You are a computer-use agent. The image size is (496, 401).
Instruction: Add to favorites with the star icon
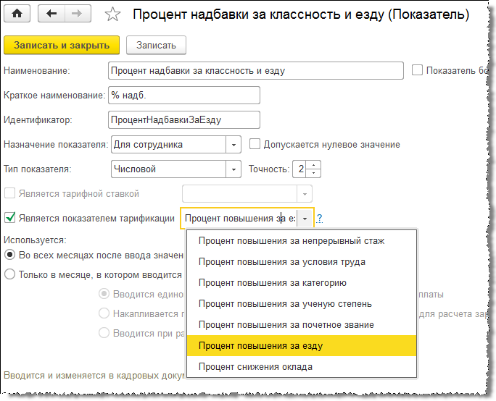(x=112, y=14)
